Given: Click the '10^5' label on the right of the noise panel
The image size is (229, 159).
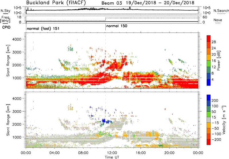Looking at the screenshot, I should [x=207, y=8].
